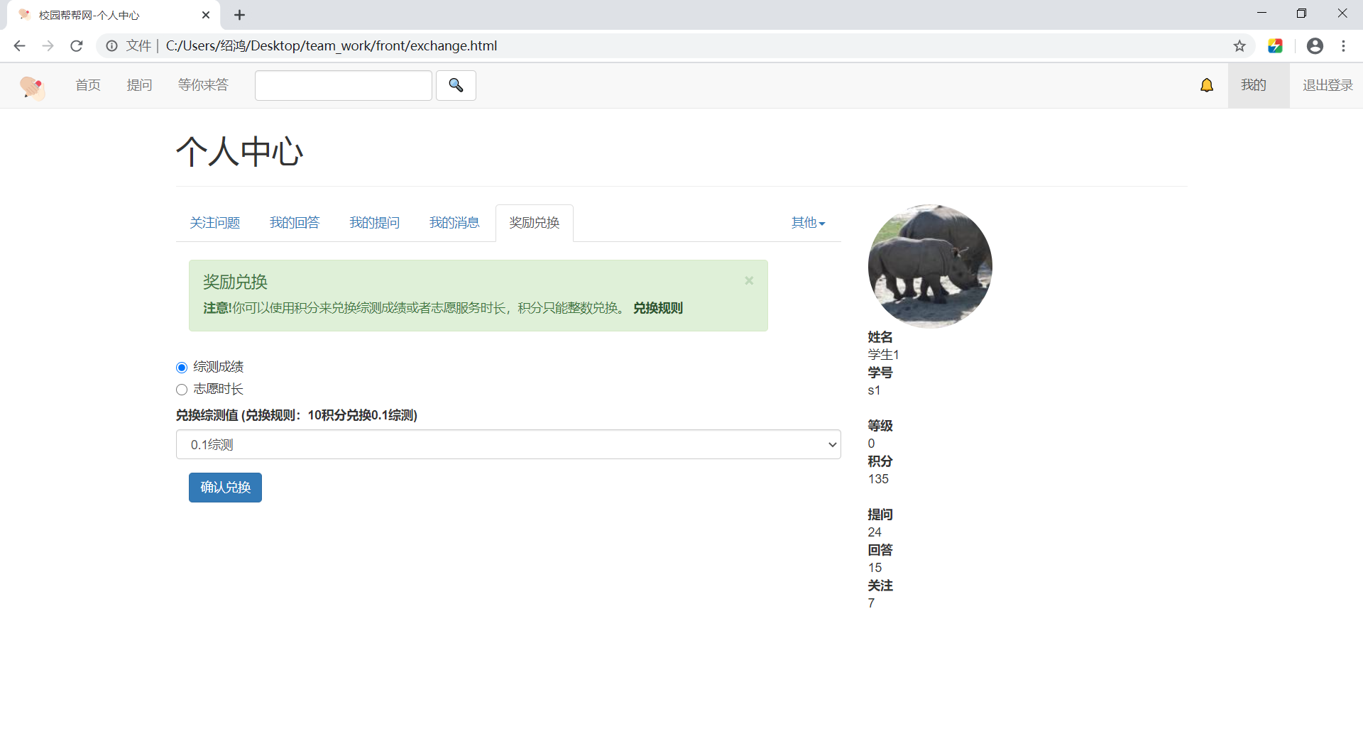Select the 综测成绩 radio button
This screenshot has width=1363, height=731.
[x=182, y=368]
